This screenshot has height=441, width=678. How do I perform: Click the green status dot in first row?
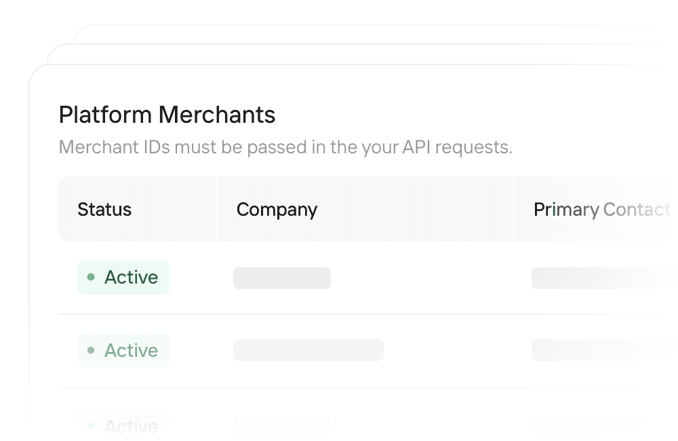(x=91, y=277)
